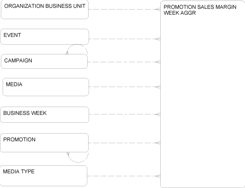Click the BUSINESS WEEK dashed relationship line
The image size is (245, 188).
coord(125,114)
